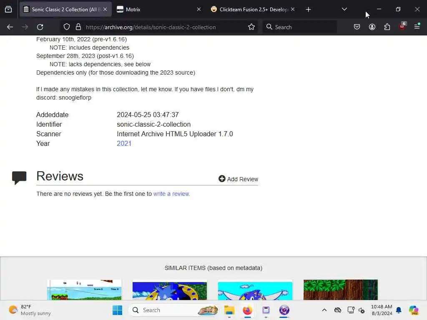List all tabs dropdown arrow
427x320 pixels.
click(344, 9)
